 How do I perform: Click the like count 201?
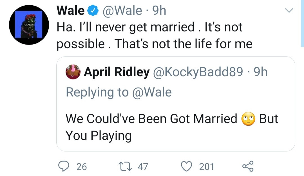tap(207, 167)
